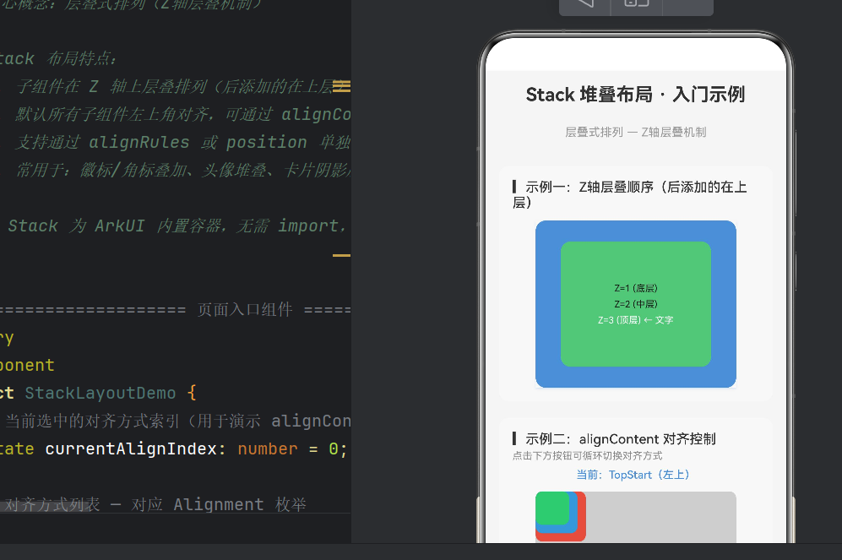Click the comment beginning '子组件在 Z 轴上层叠排列'
This screenshot has width=842, height=560.
(182, 86)
